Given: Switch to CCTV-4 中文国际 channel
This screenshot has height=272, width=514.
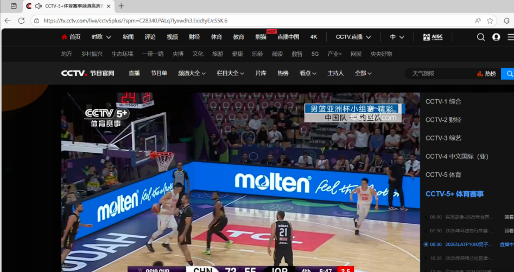Looking at the screenshot, I should coord(458,157).
